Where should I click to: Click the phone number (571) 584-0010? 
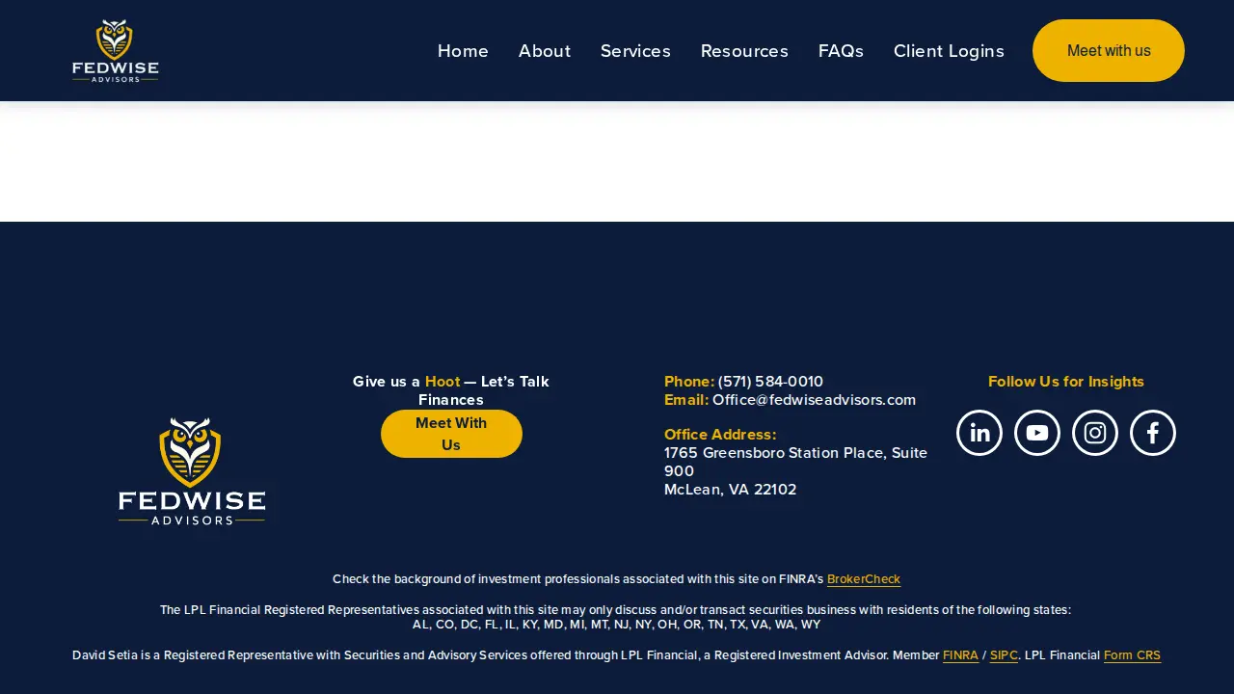point(770,382)
